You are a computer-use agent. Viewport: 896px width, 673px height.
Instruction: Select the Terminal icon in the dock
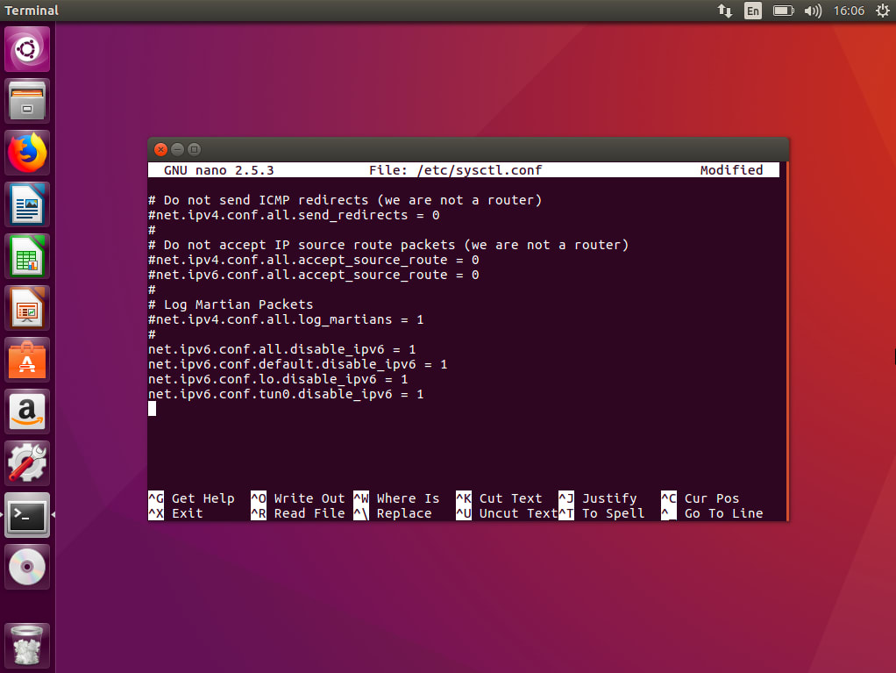tap(27, 514)
